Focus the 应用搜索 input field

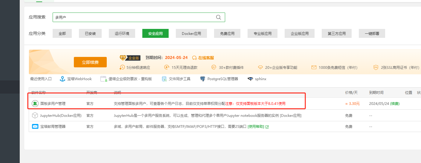pos(139,17)
